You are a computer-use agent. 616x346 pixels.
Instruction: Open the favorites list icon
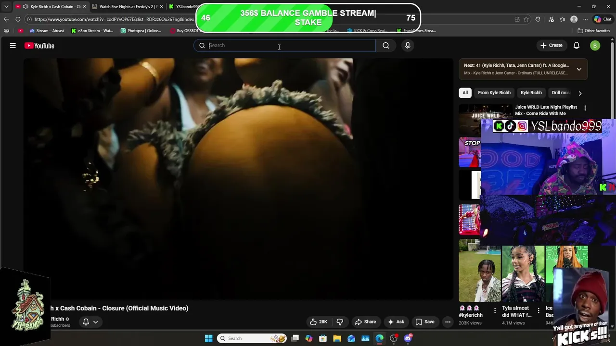562,19
